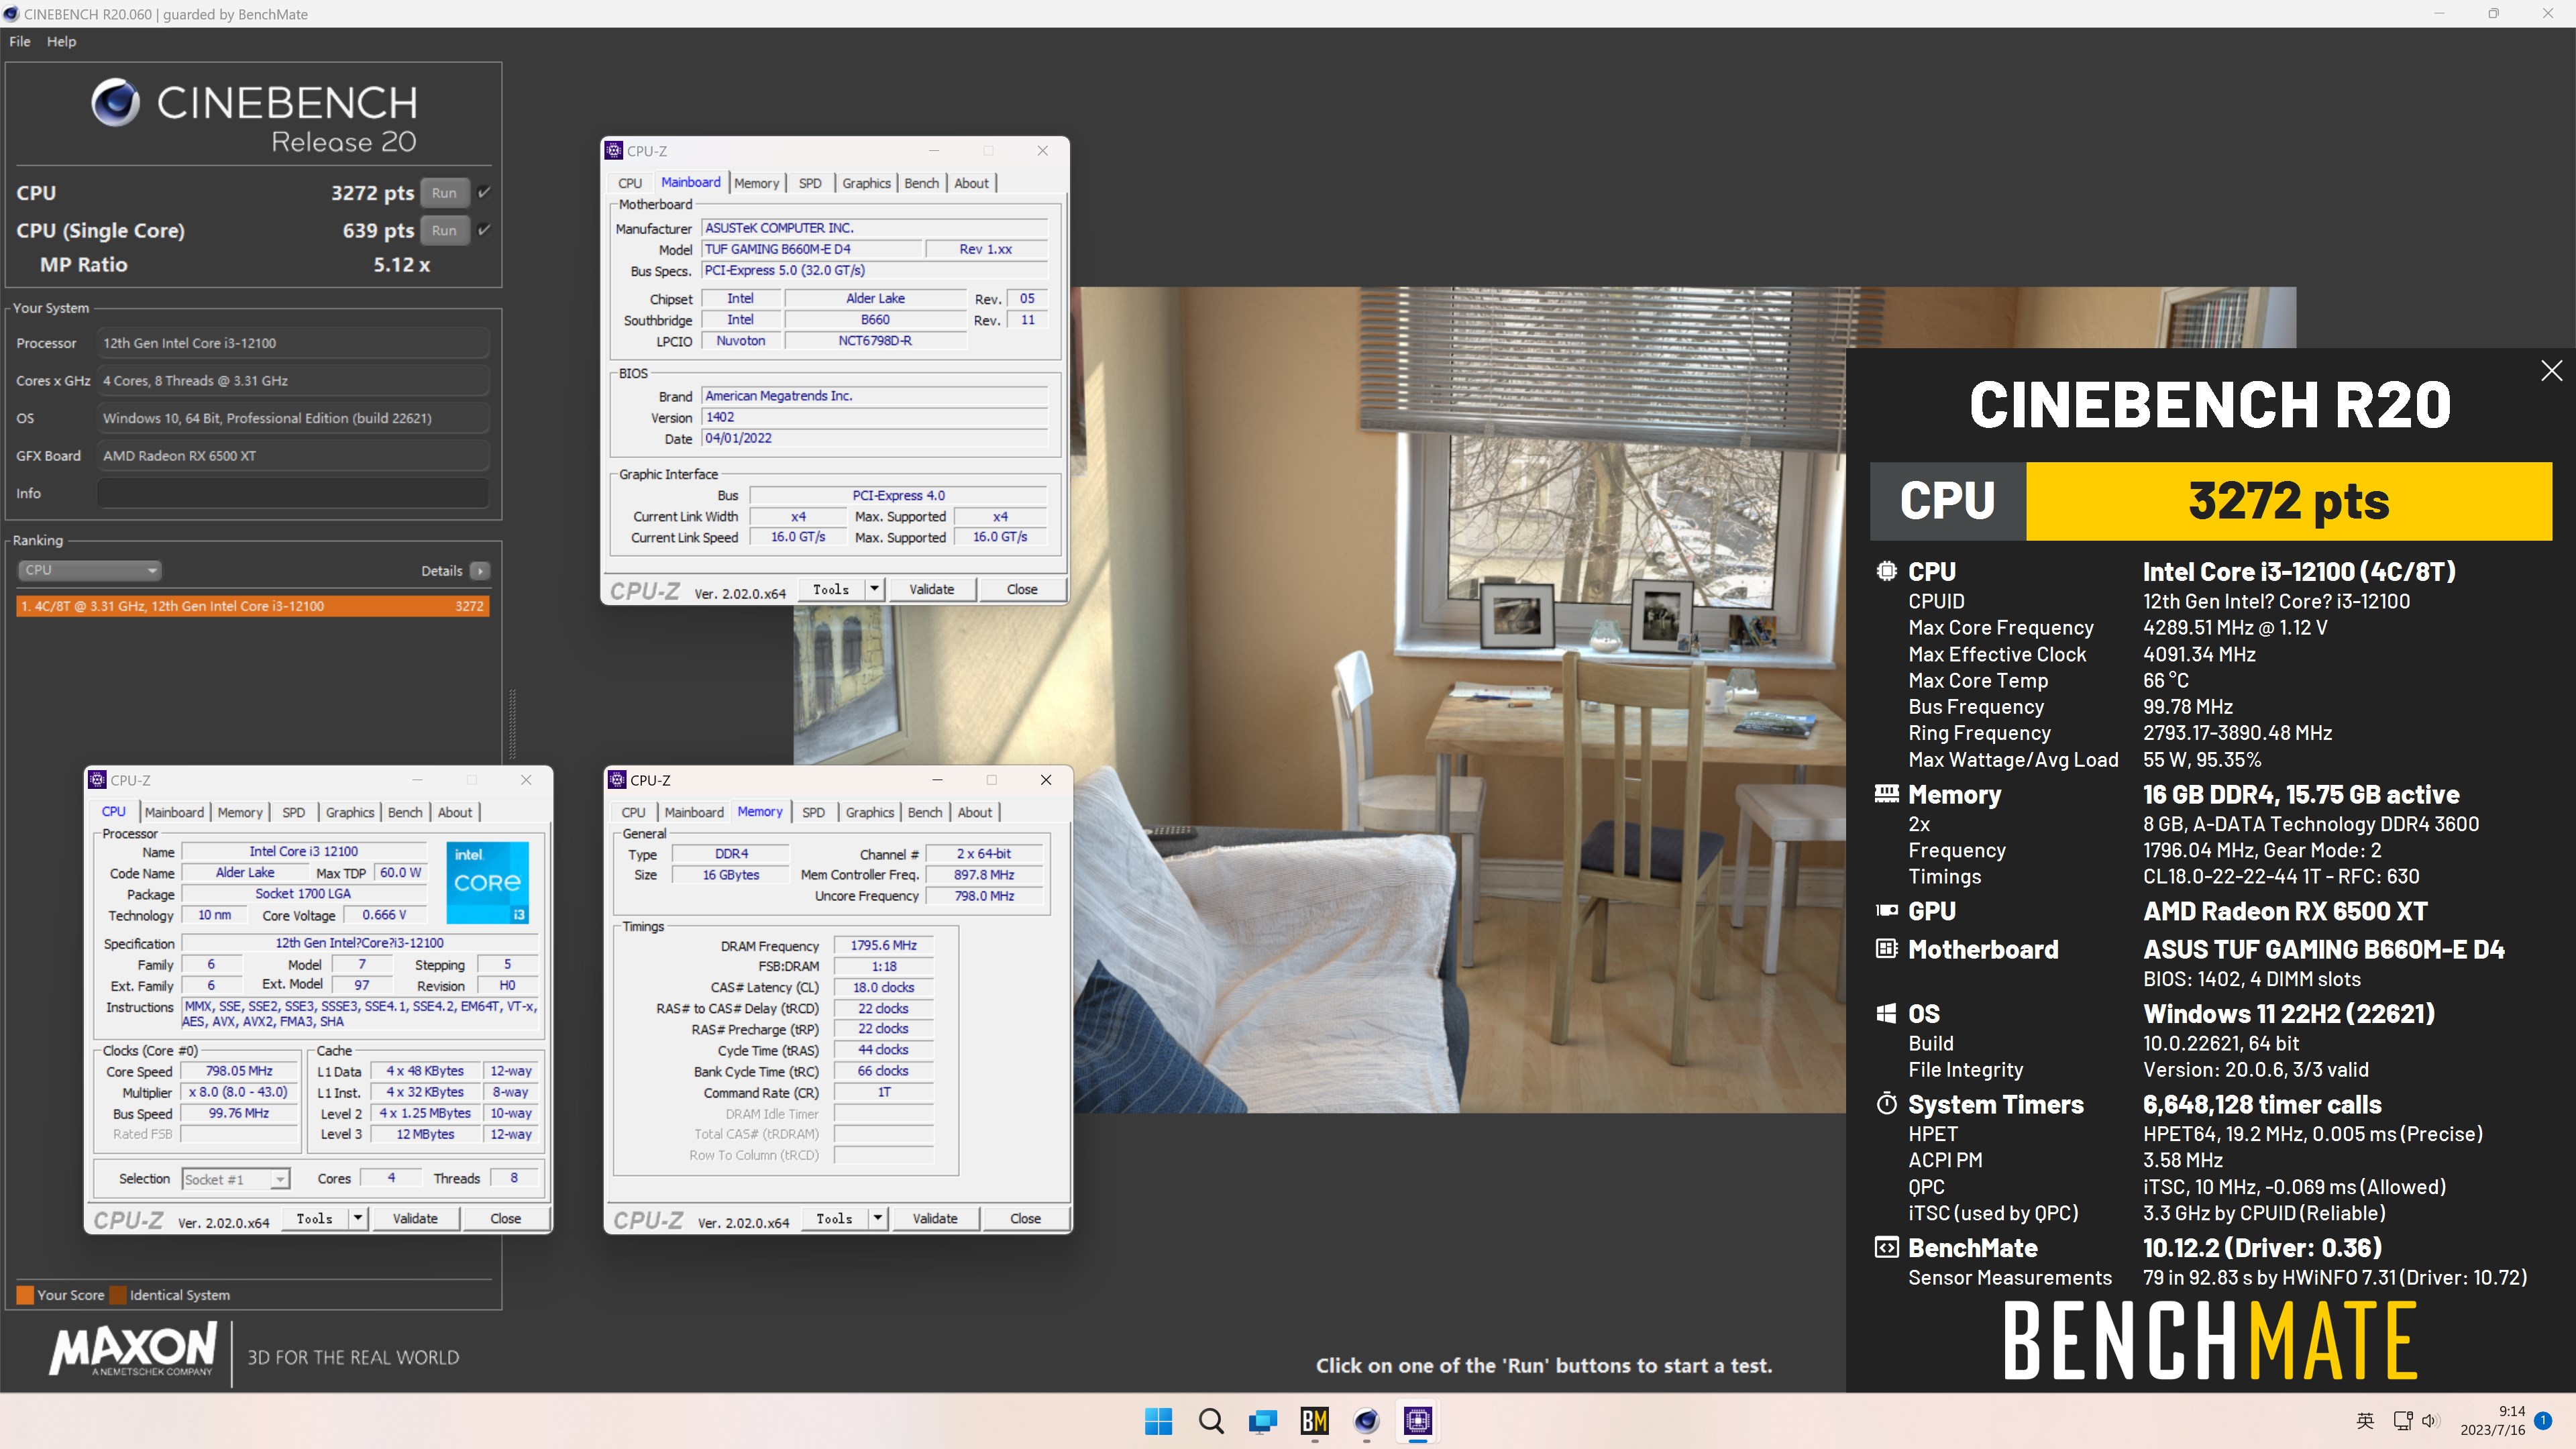Open the File menu
Viewport: 2576px width, 1449px height.
click(20, 41)
